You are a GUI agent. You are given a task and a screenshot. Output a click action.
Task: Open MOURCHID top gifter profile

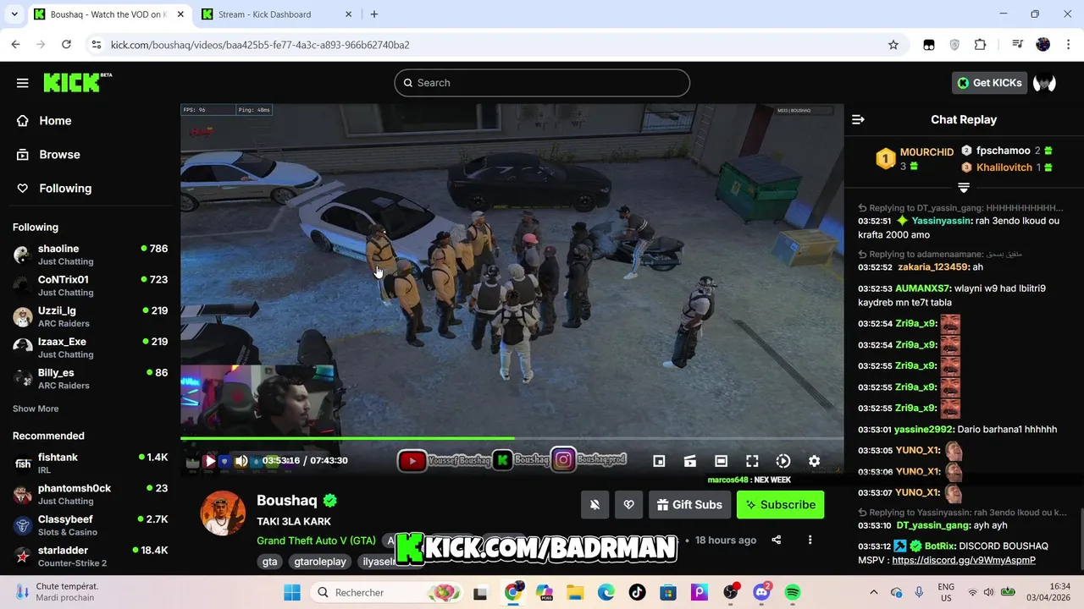coord(926,152)
